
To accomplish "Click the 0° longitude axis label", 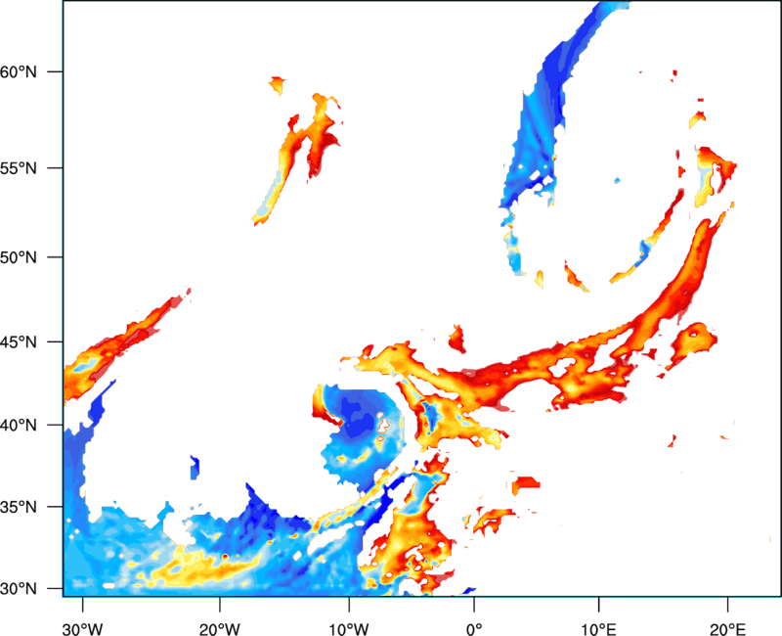I will [x=474, y=629].
